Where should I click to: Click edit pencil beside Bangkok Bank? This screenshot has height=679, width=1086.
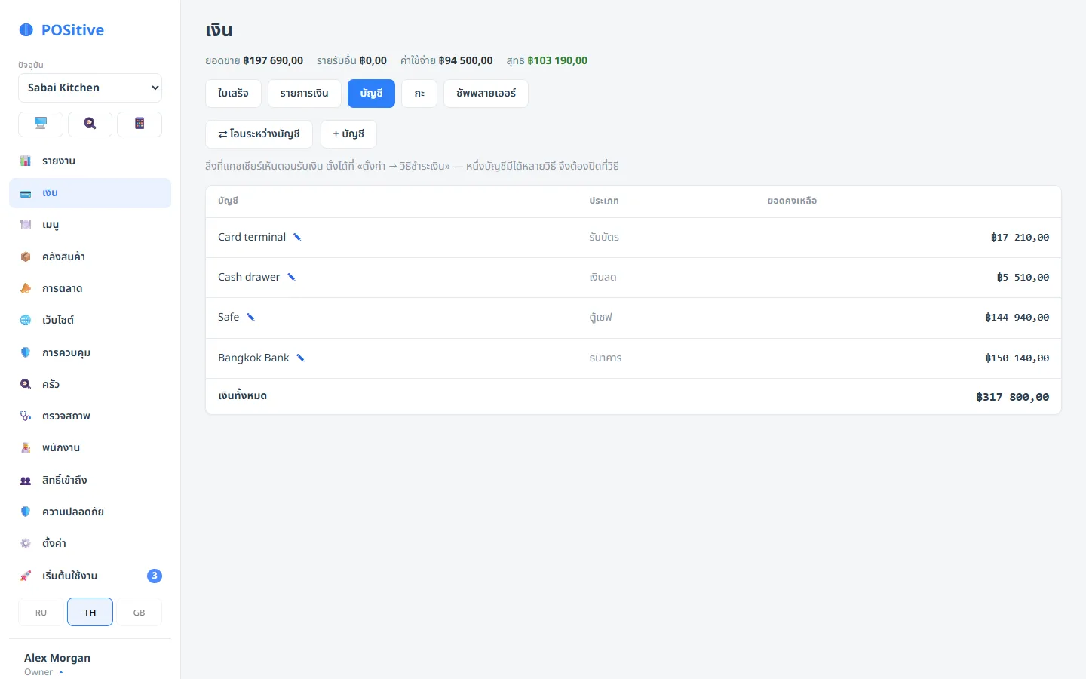(x=300, y=358)
